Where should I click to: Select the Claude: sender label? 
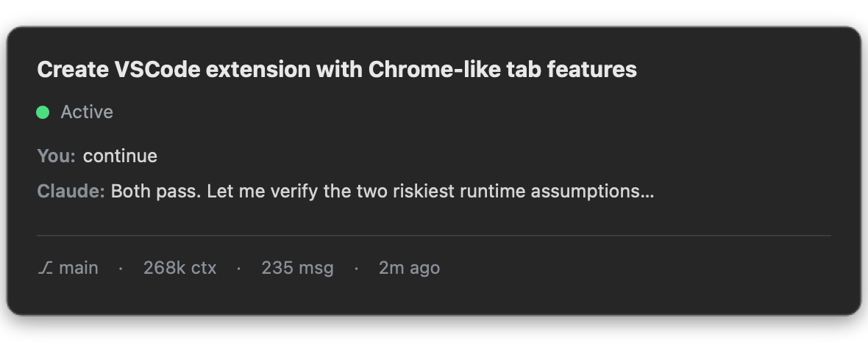pos(71,191)
